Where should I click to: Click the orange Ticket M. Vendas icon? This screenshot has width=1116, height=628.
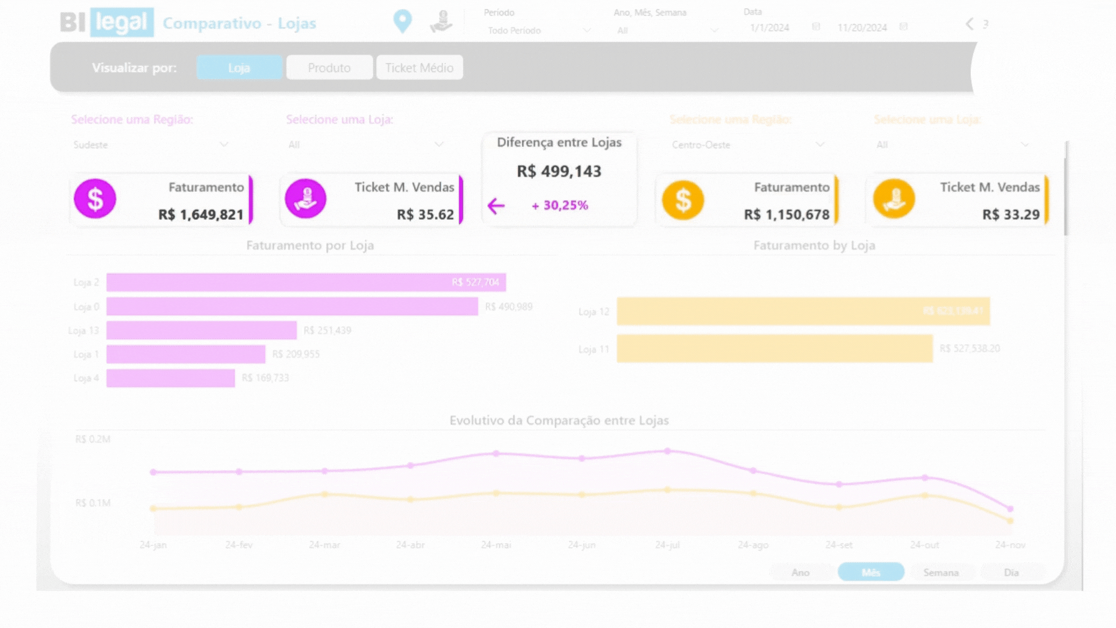(893, 199)
